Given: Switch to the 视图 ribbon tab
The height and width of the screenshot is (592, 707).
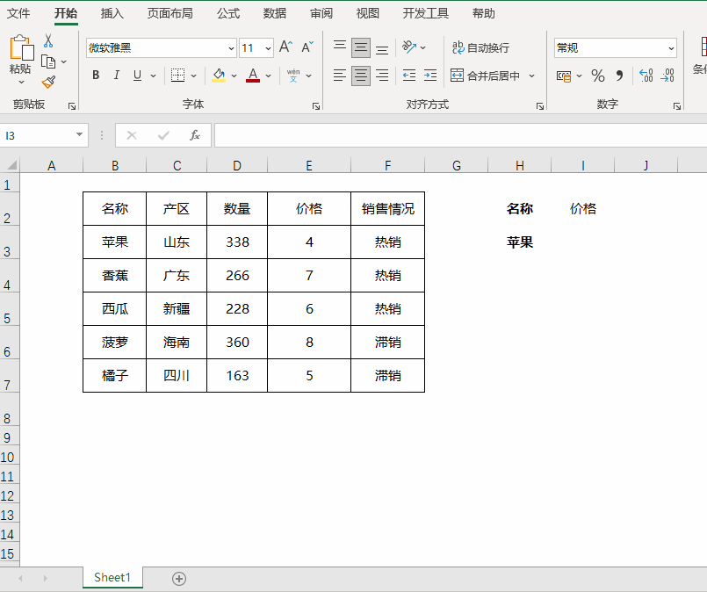Looking at the screenshot, I should coord(367,13).
